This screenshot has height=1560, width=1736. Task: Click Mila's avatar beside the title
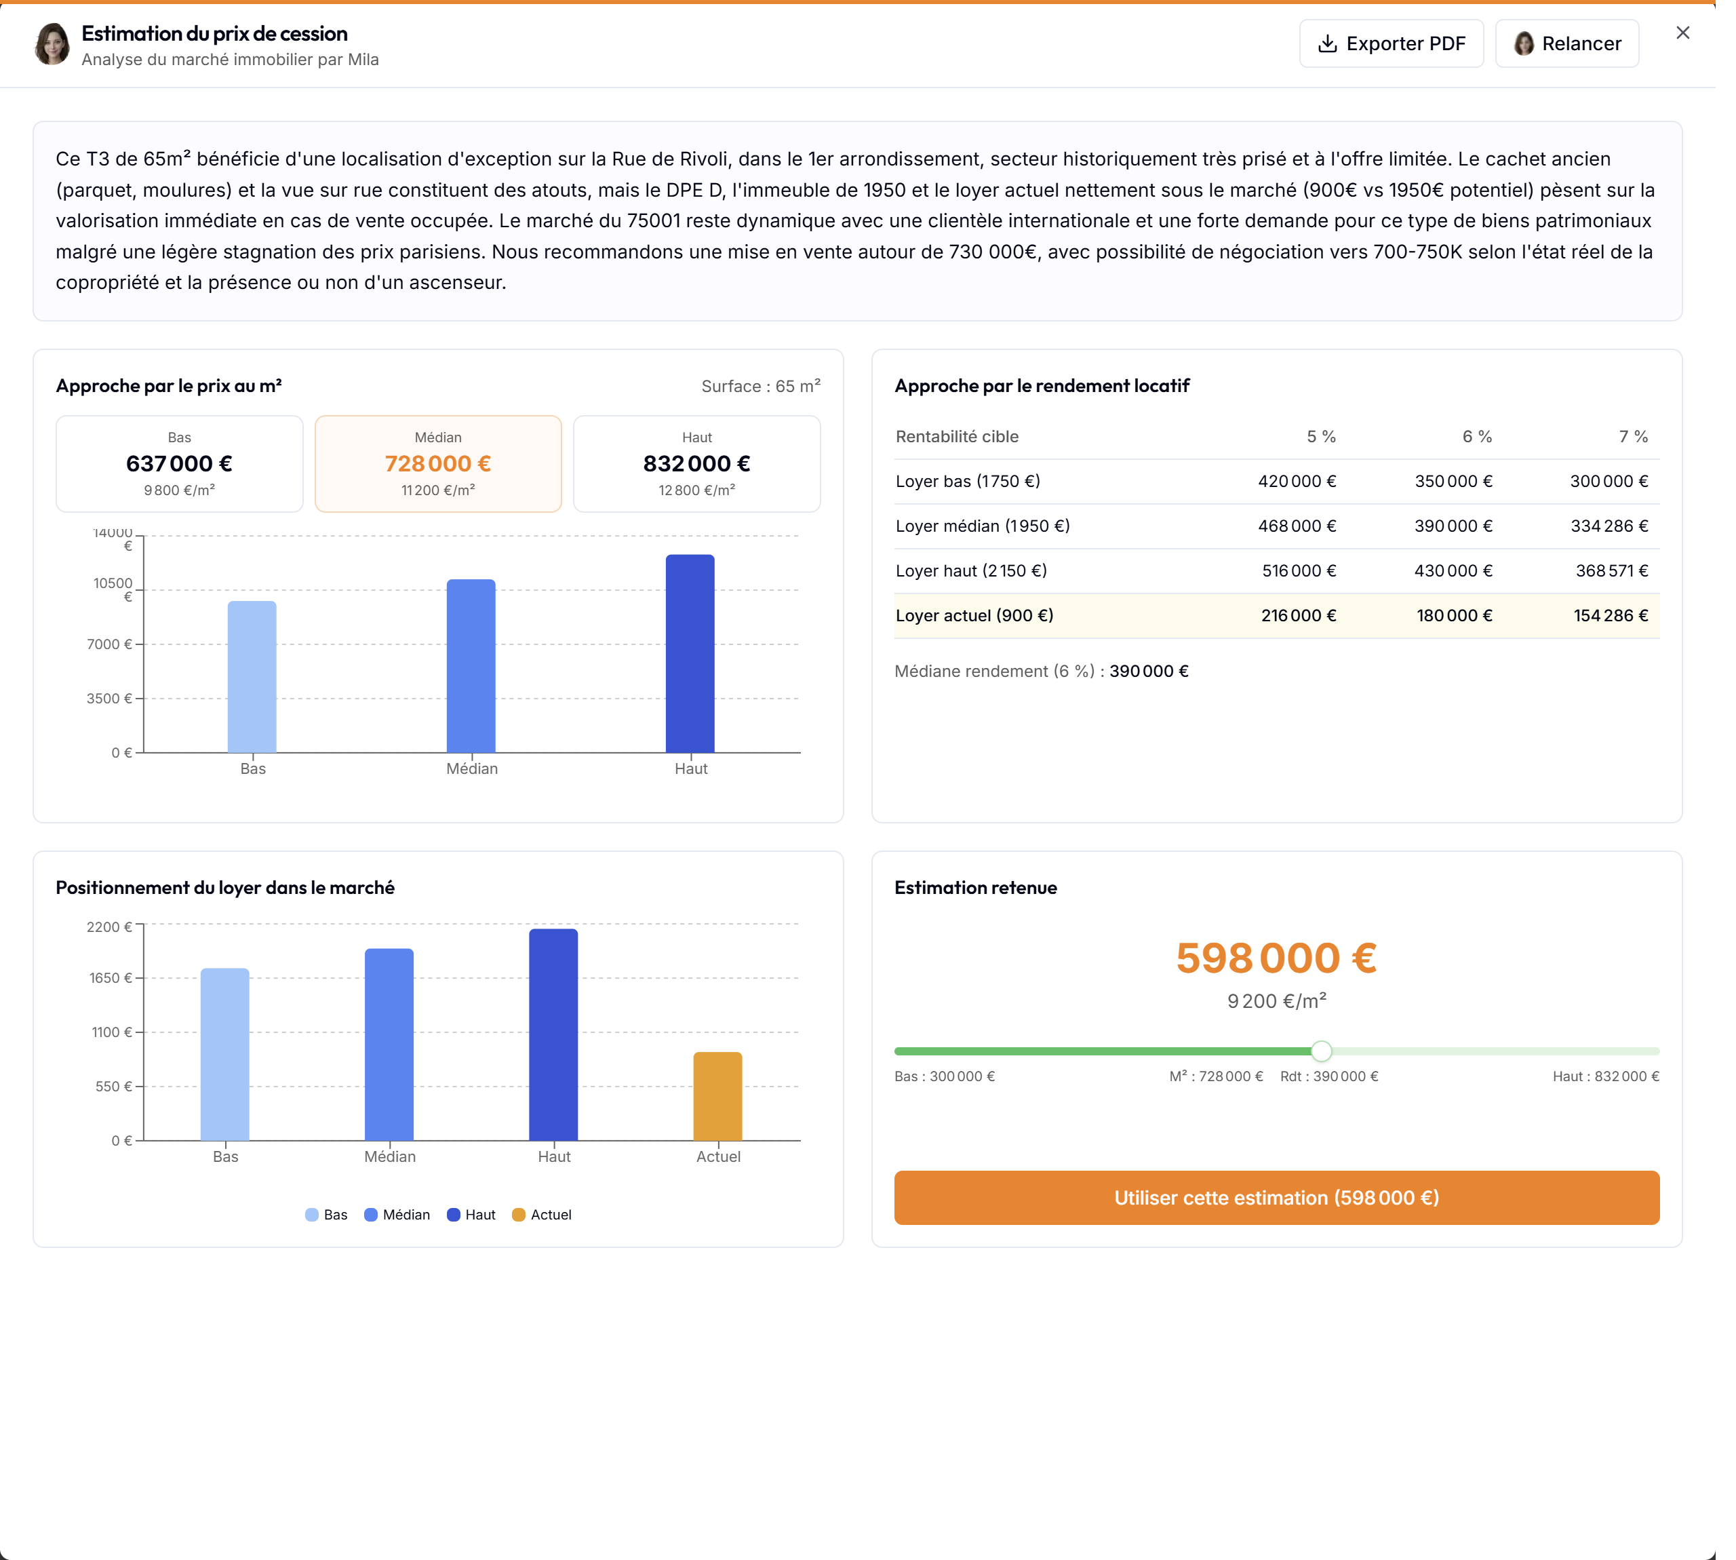52,43
